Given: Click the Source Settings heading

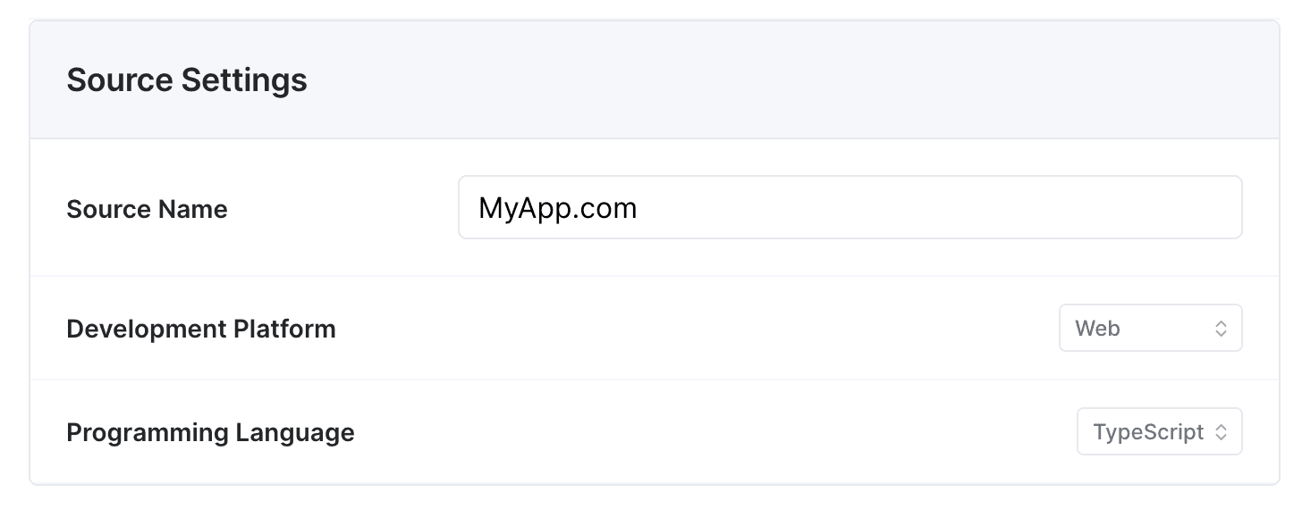Looking at the screenshot, I should pyautogui.click(x=187, y=80).
